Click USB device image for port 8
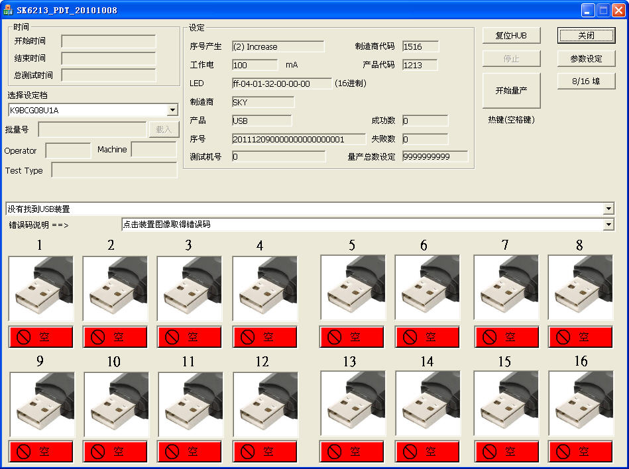The image size is (629, 469). pos(580,288)
